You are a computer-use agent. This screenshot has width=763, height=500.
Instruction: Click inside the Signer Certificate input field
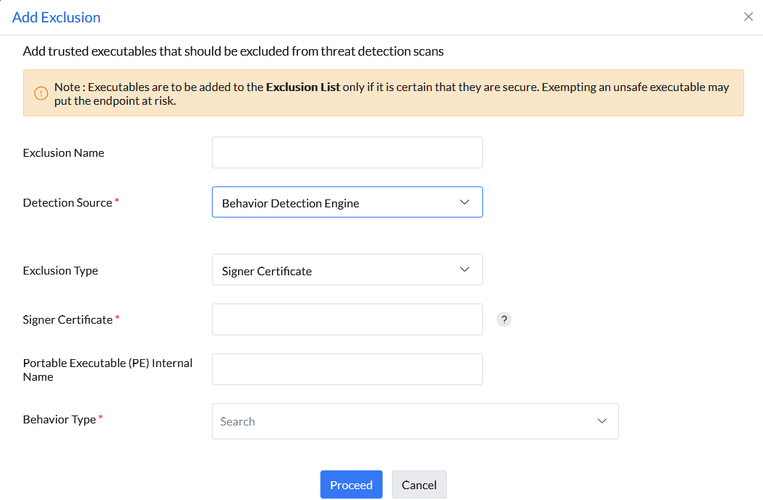click(x=347, y=319)
